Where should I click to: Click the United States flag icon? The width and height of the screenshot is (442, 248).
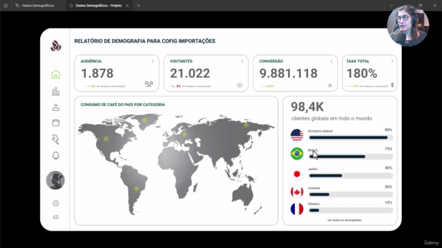coord(297,135)
